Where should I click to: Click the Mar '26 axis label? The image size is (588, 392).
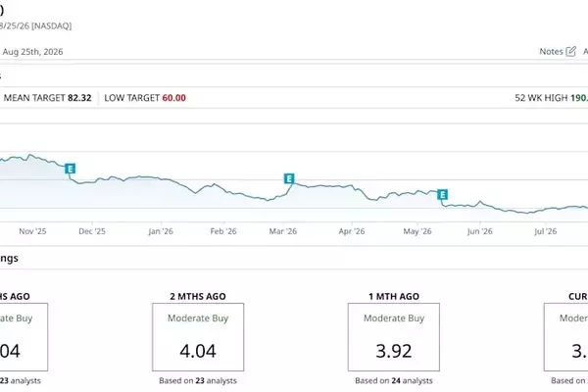pos(283,231)
